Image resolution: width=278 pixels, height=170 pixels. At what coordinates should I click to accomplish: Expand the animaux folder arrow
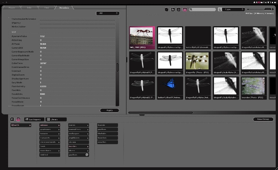[59, 125]
